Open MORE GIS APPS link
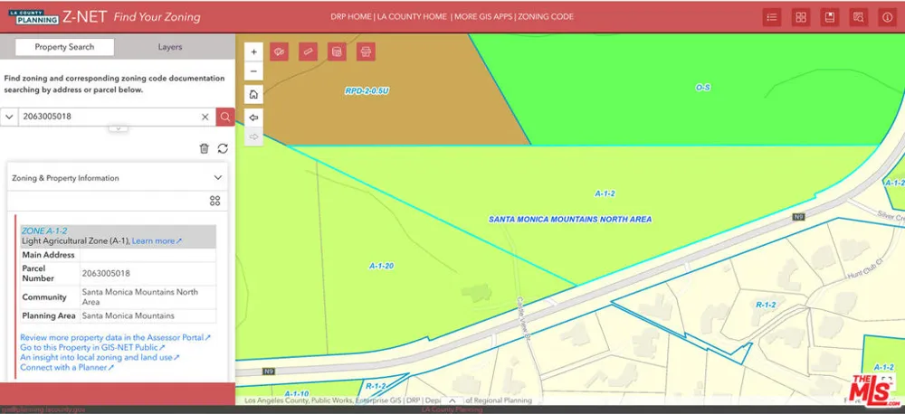This screenshot has height=414, width=905. point(483,16)
